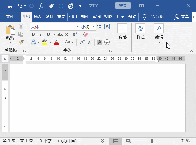Switch to web layout view
The width and height of the screenshot is (196, 145).
tap(128, 141)
